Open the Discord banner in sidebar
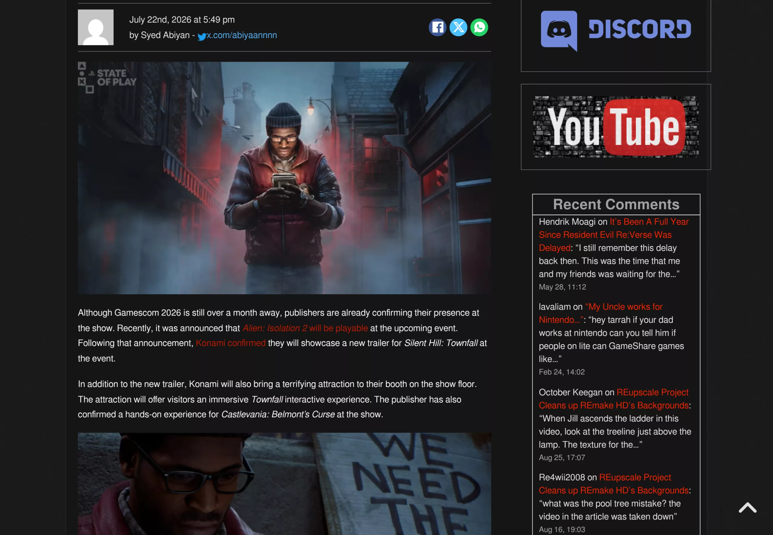The height and width of the screenshot is (535, 773). [x=616, y=30]
